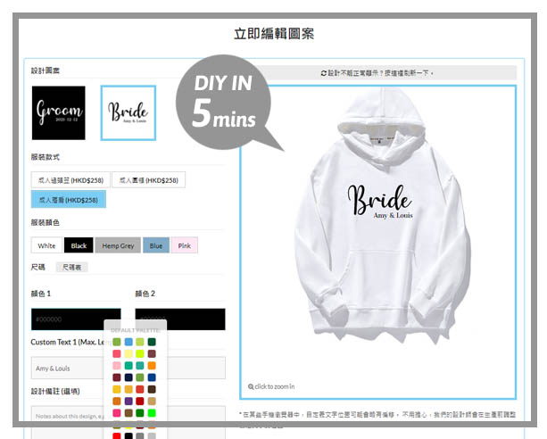Pick Pink garment colour
This screenshot has width=547, height=439.
[x=184, y=245]
